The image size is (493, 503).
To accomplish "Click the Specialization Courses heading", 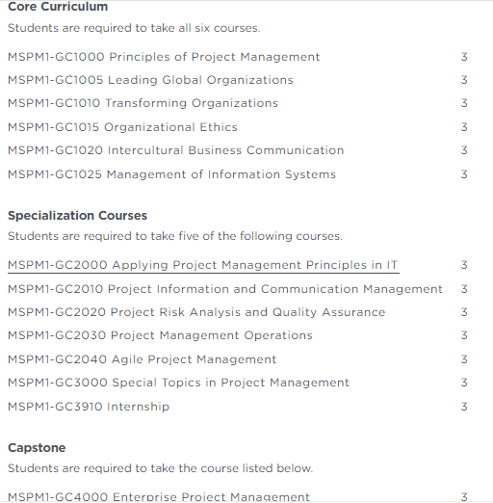I will tap(77, 216).
